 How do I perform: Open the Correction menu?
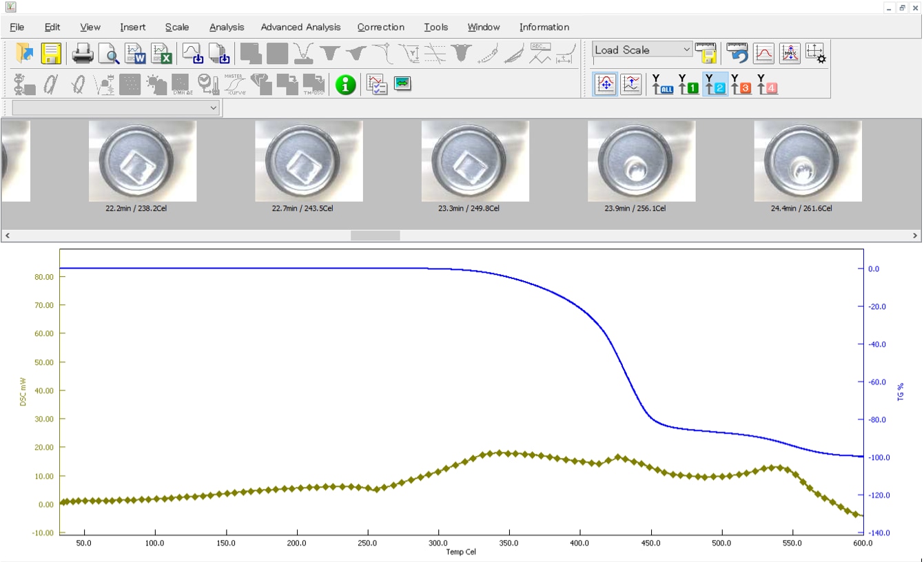pyautogui.click(x=380, y=28)
